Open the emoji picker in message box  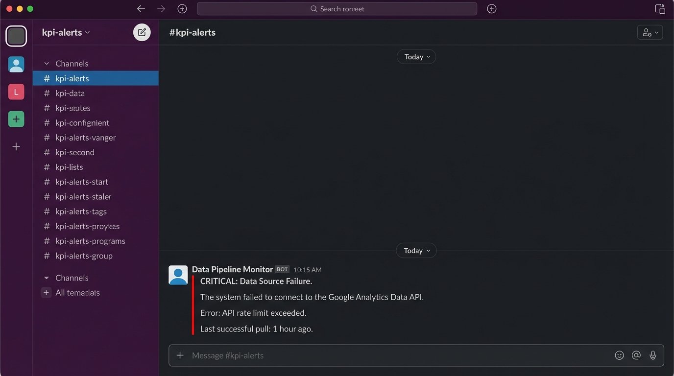(619, 355)
